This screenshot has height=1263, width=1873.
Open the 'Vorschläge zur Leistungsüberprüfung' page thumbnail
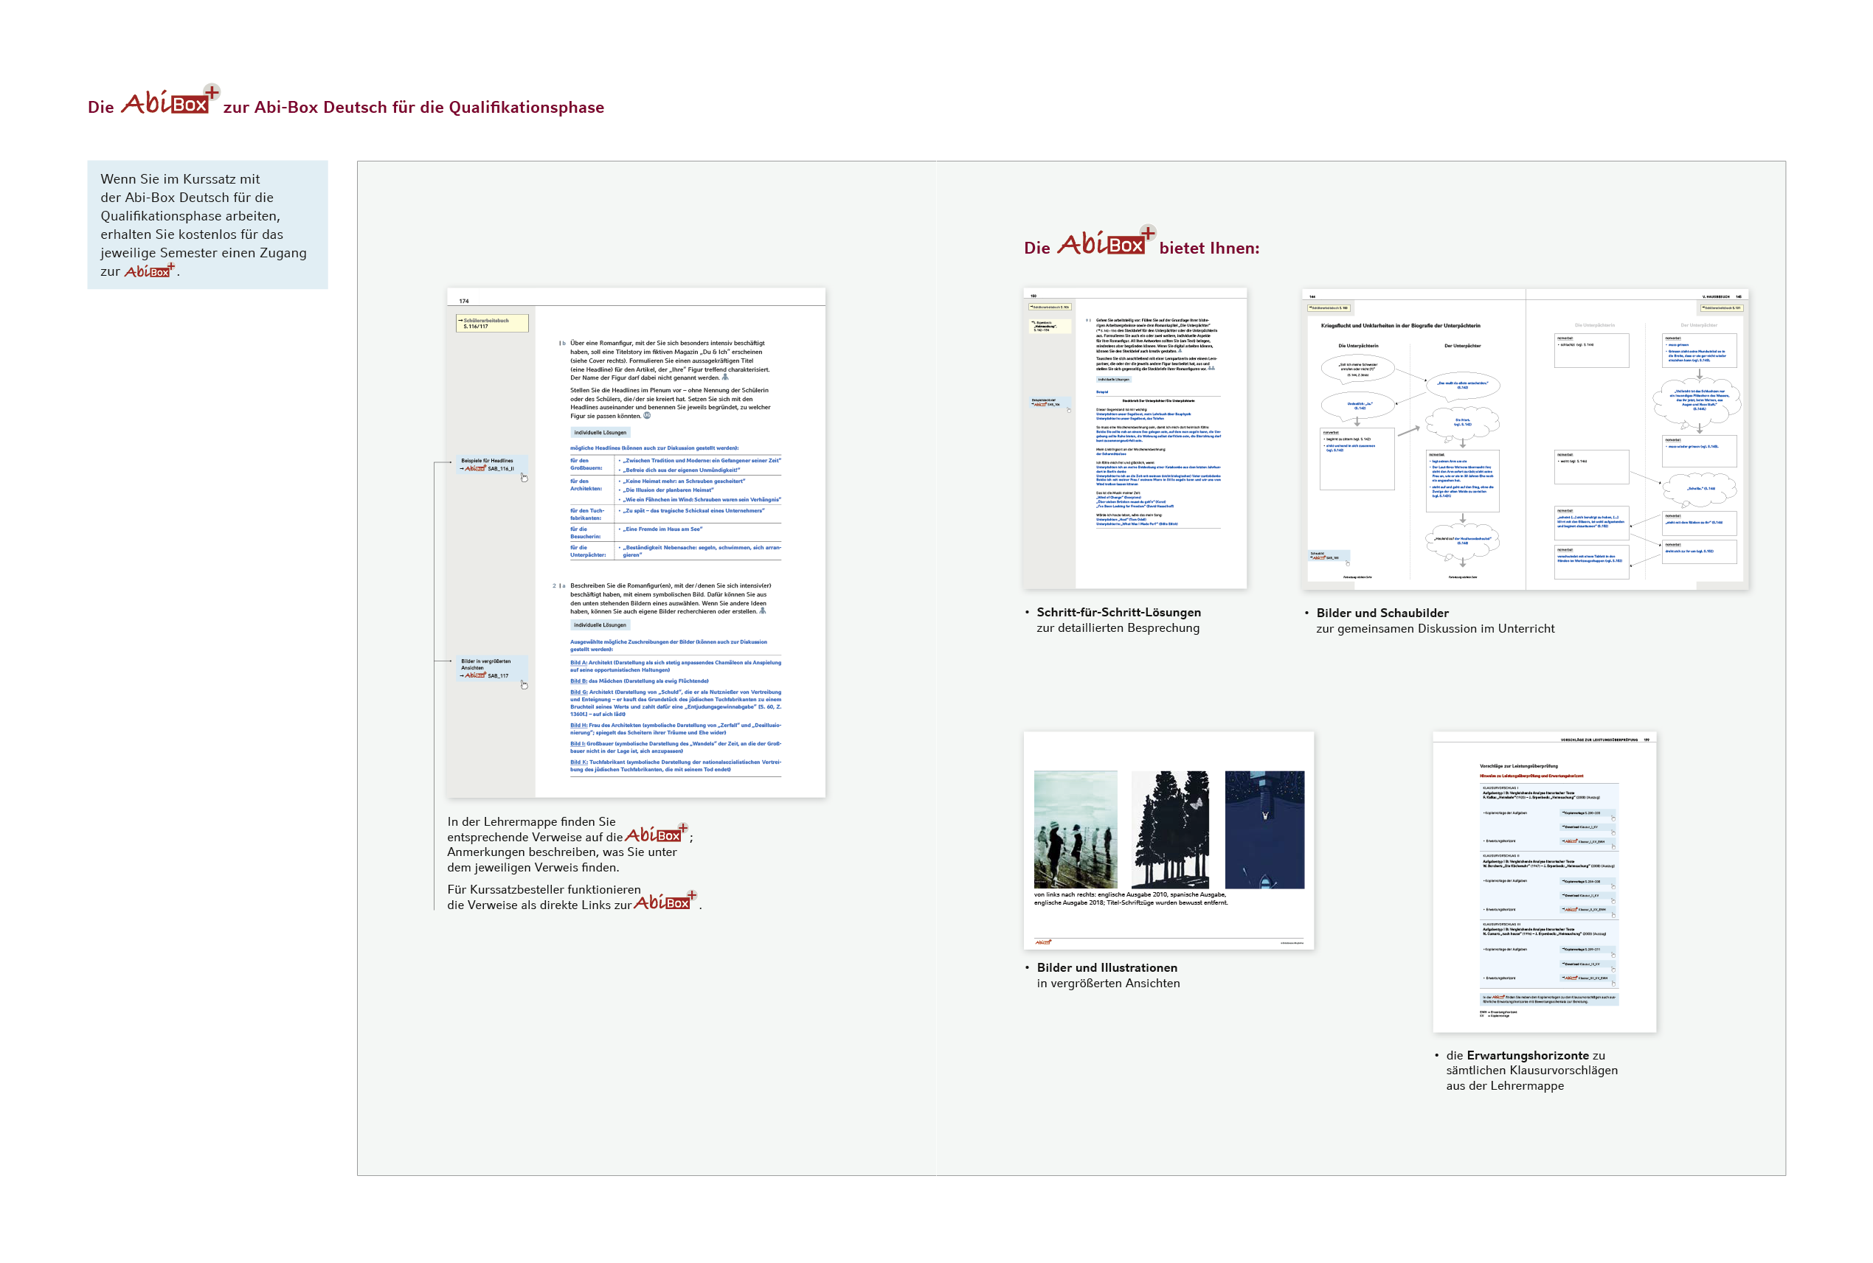point(1543,882)
